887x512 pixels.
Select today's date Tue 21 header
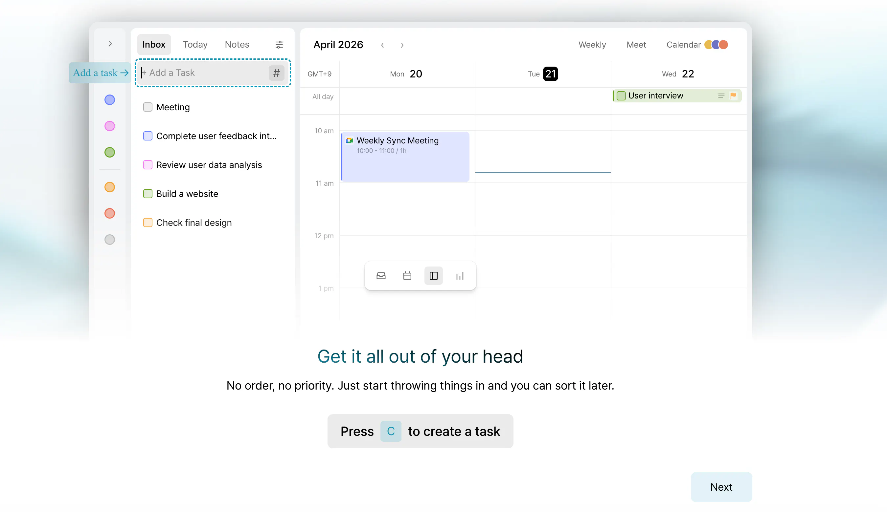[543, 74]
